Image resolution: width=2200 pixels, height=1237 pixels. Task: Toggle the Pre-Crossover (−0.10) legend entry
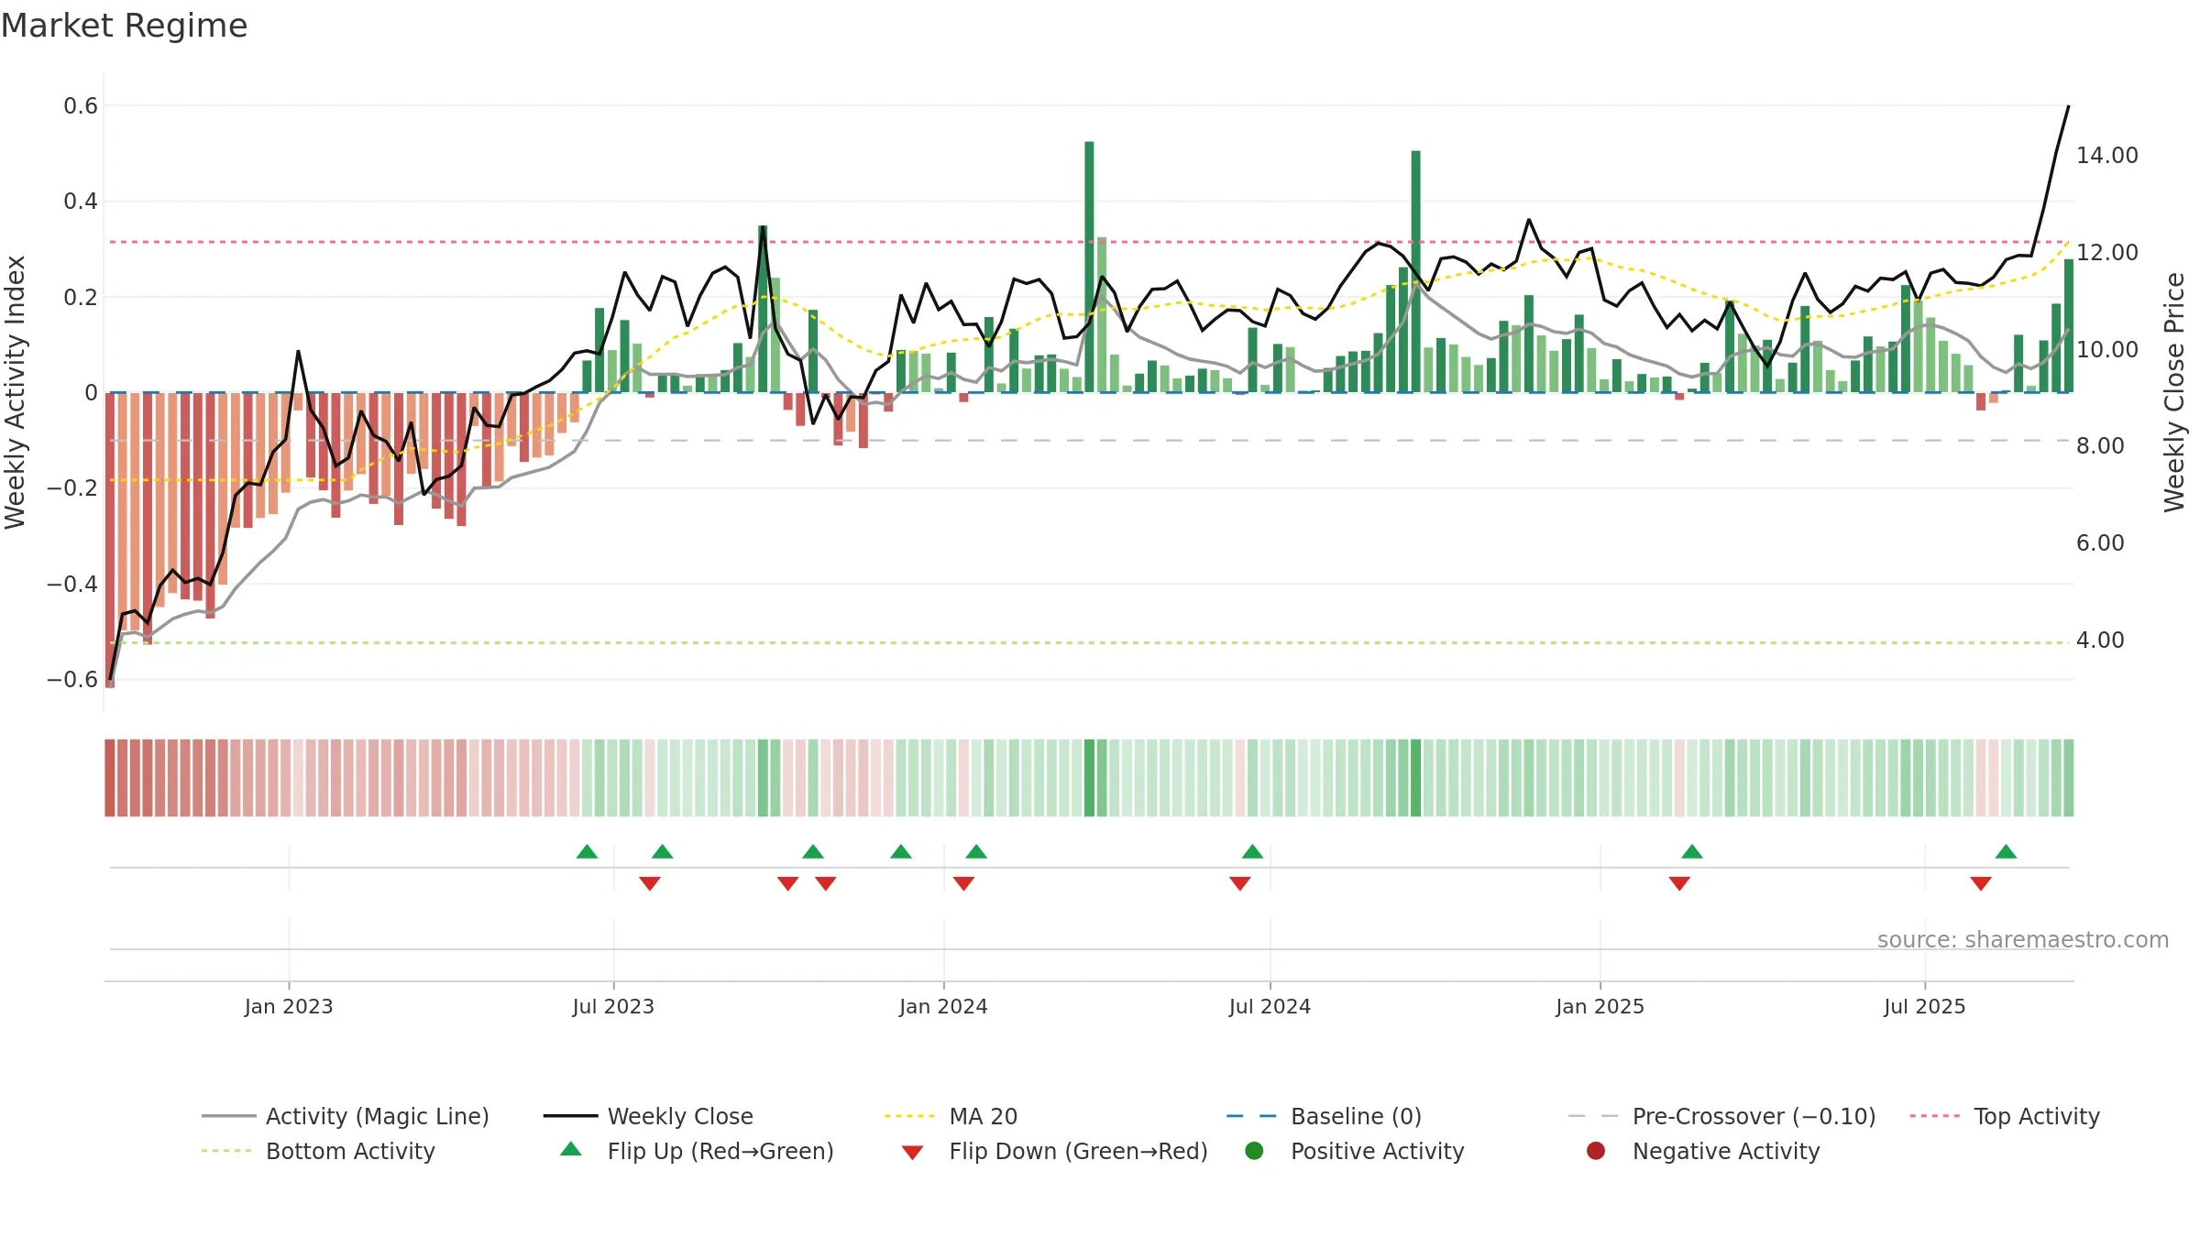(x=1721, y=1116)
